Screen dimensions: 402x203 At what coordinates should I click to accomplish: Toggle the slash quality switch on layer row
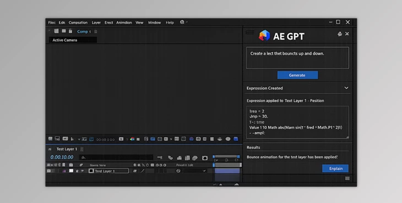coord(143,171)
